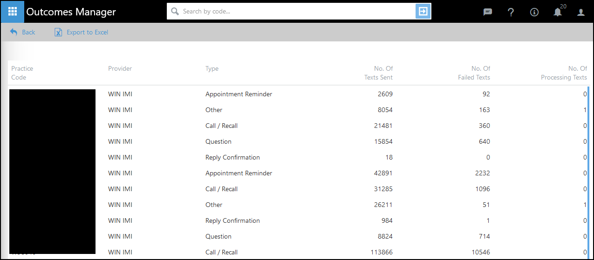The height and width of the screenshot is (260, 594).
Task: Click the Back arrow icon
Action: [14, 32]
